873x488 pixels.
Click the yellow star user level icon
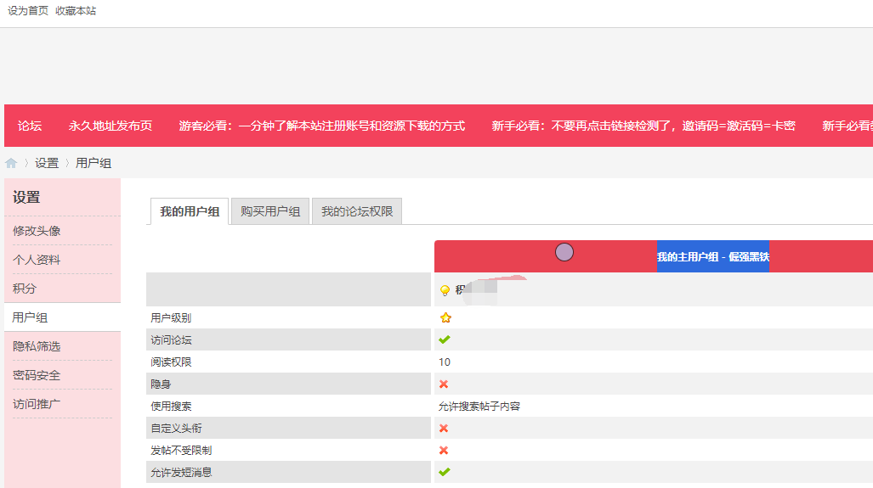(x=445, y=318)
